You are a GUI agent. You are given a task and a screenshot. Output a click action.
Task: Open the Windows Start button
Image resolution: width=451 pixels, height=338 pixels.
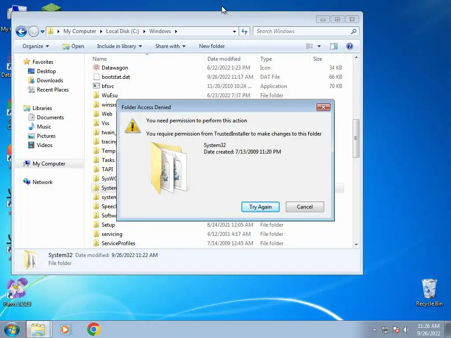click(11, 329)
